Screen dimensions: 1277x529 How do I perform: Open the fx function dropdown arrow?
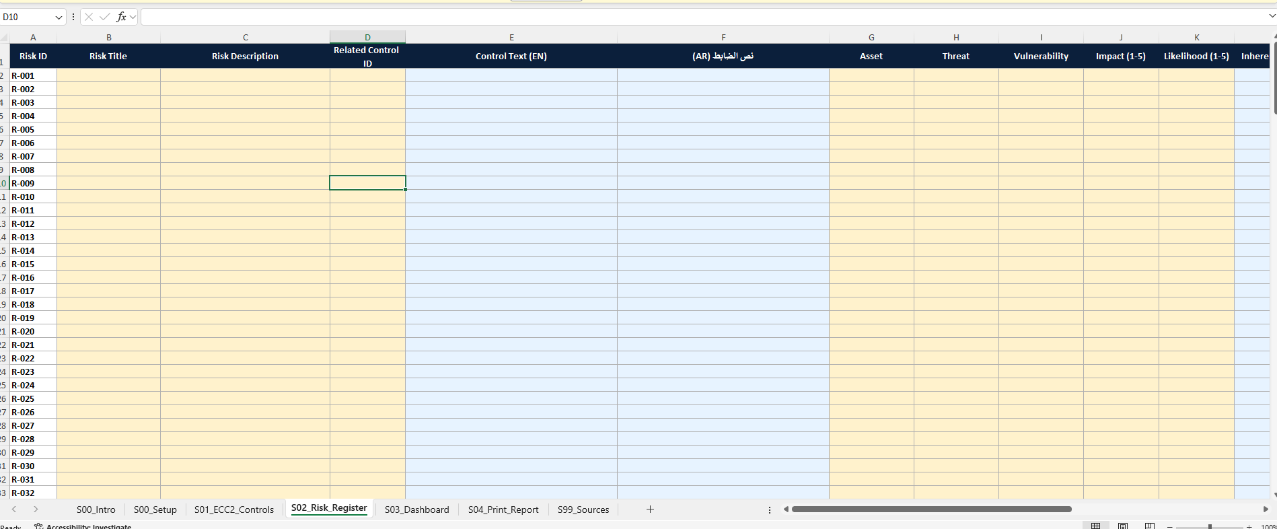coord(133,17)
